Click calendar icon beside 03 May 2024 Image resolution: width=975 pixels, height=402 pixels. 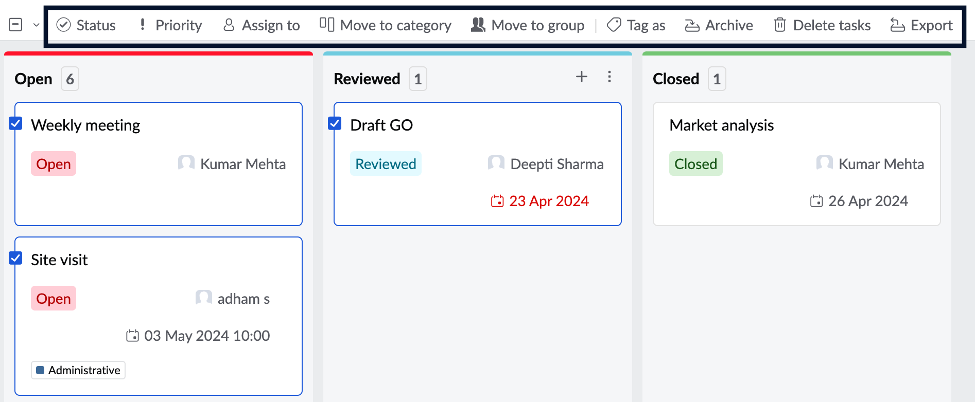[x=133, y=336]
